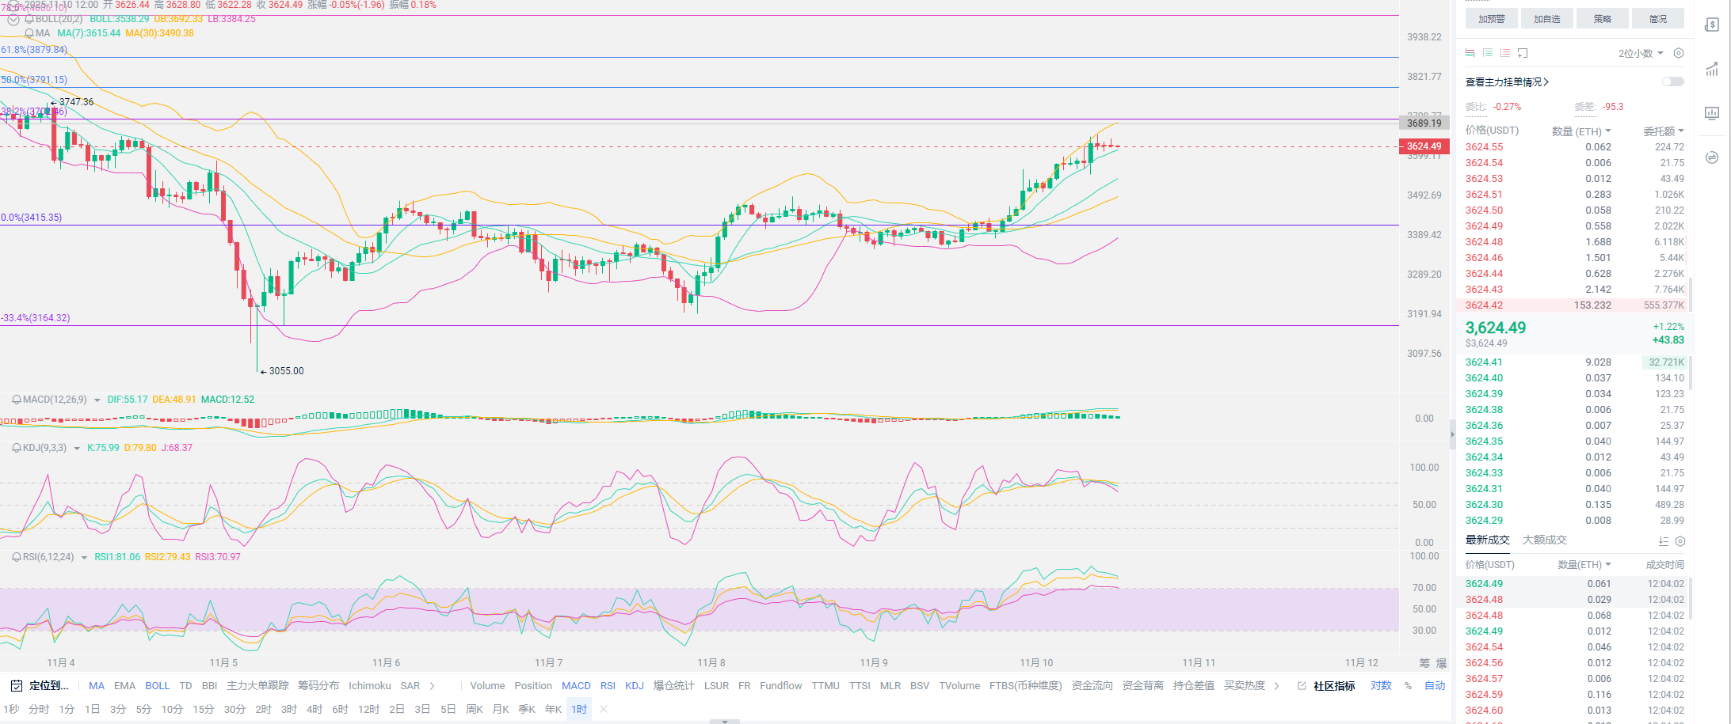Show combined buy/sell order book view icon

click(1470, 53)
